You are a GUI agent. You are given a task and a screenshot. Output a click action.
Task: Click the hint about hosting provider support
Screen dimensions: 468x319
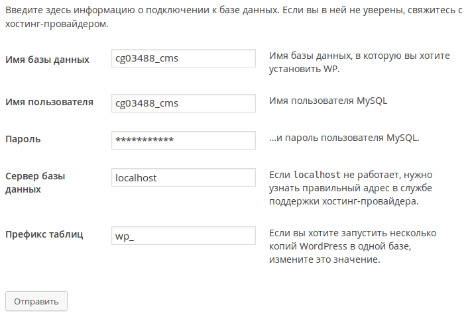[x=343, y=201]
